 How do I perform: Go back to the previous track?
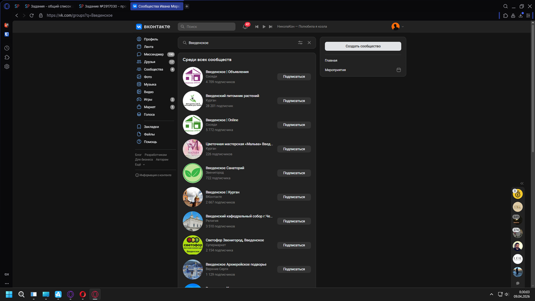[x=257, y=27]
